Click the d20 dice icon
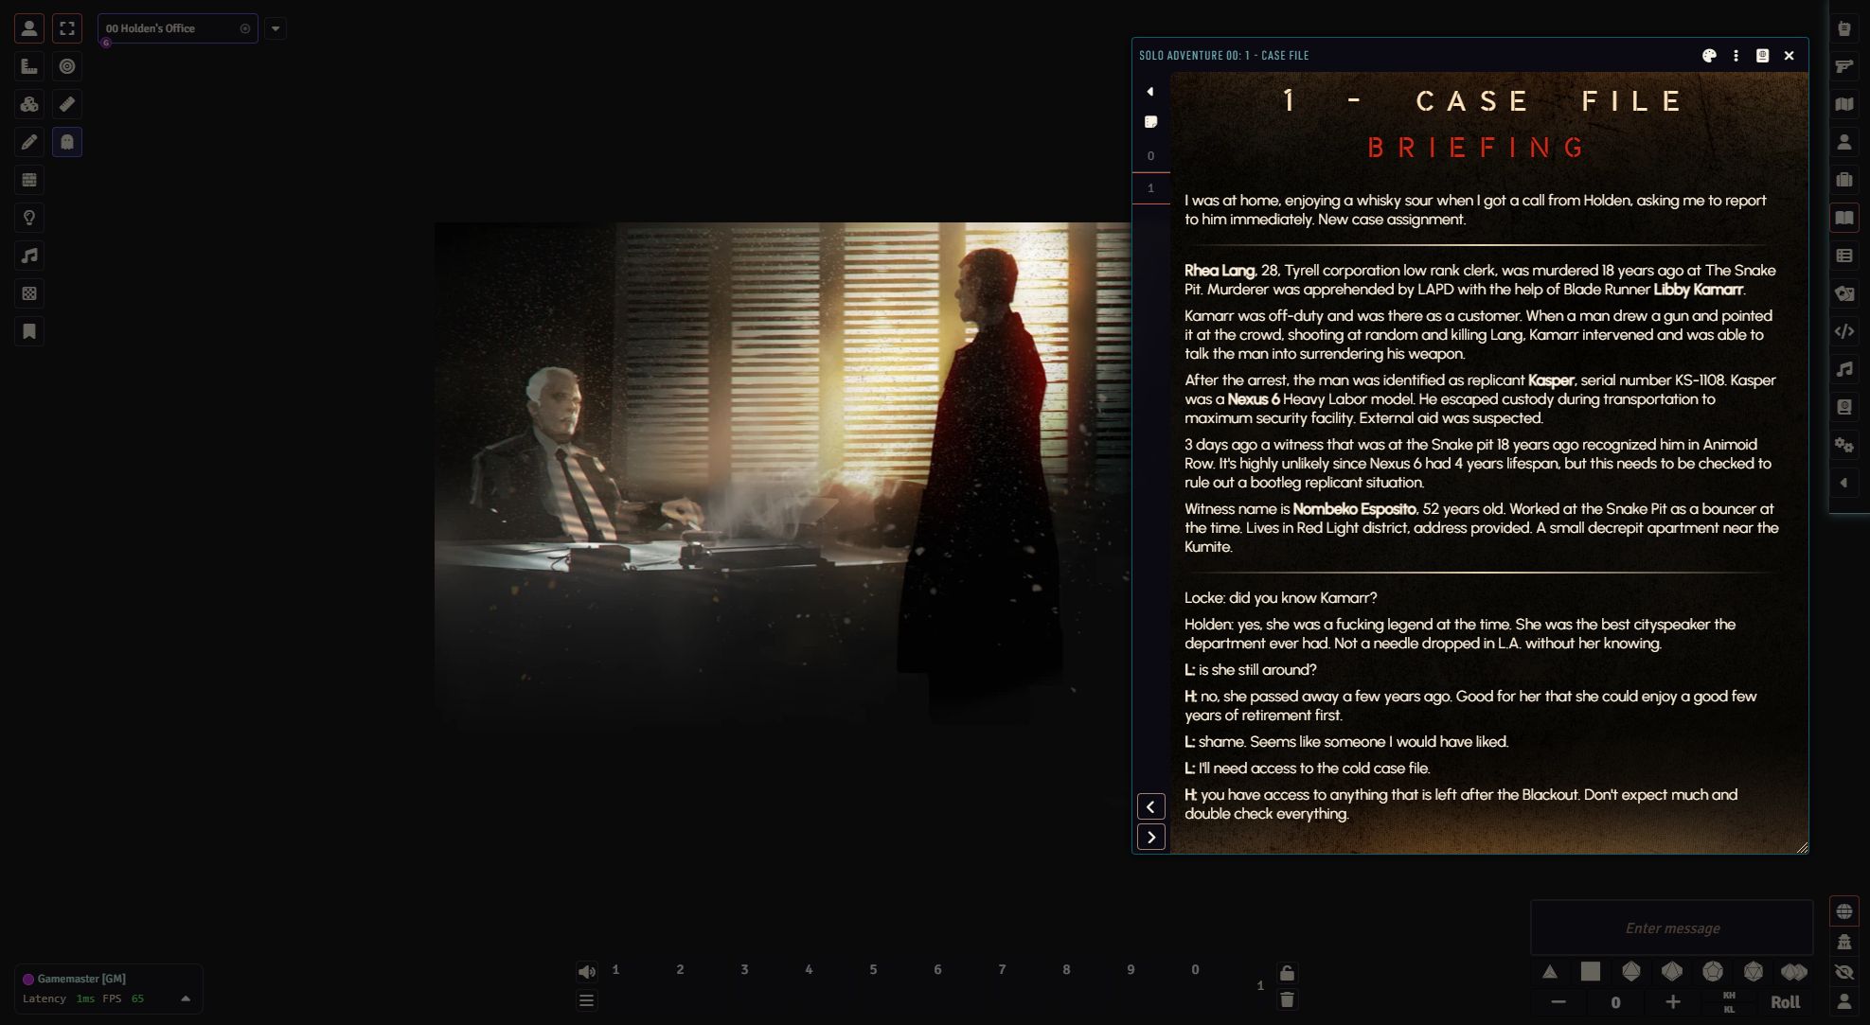The height and width of the screenshot is (1025, 1870). [1754, 972]
